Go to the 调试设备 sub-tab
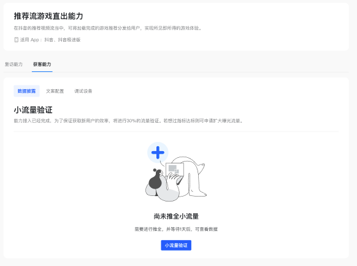Viewport: 357px width, 266px height. tap(83, 91)
